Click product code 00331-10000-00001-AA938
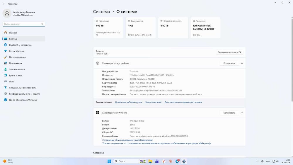 click(x=142, y=87)
